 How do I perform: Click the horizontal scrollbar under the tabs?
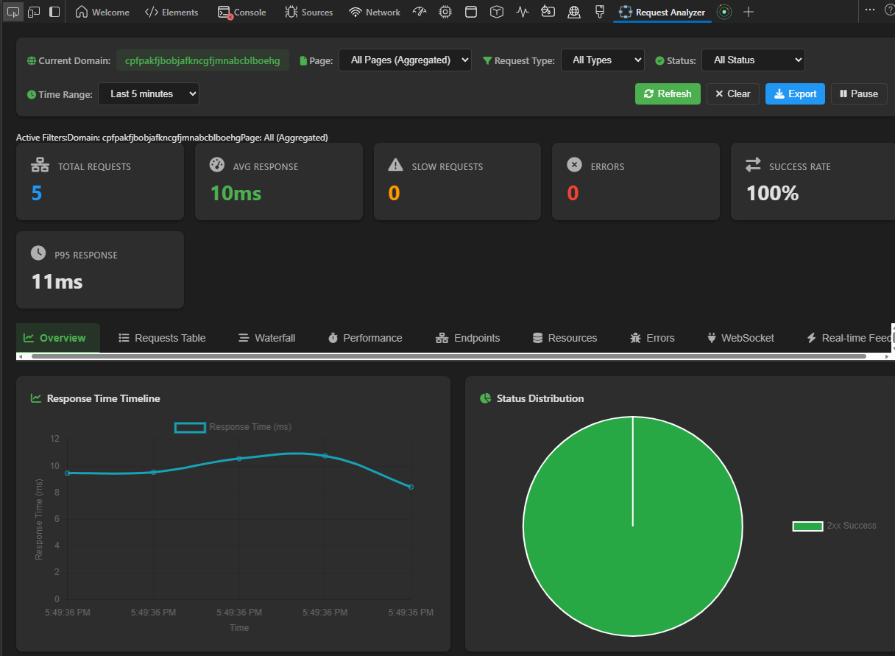pyautogui.click(x=449, y=356)
